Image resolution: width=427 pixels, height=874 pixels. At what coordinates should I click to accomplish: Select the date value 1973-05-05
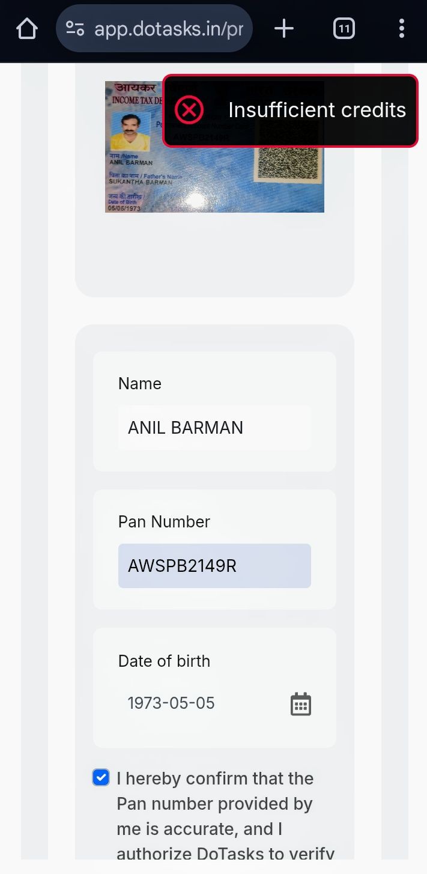point(171,703)
